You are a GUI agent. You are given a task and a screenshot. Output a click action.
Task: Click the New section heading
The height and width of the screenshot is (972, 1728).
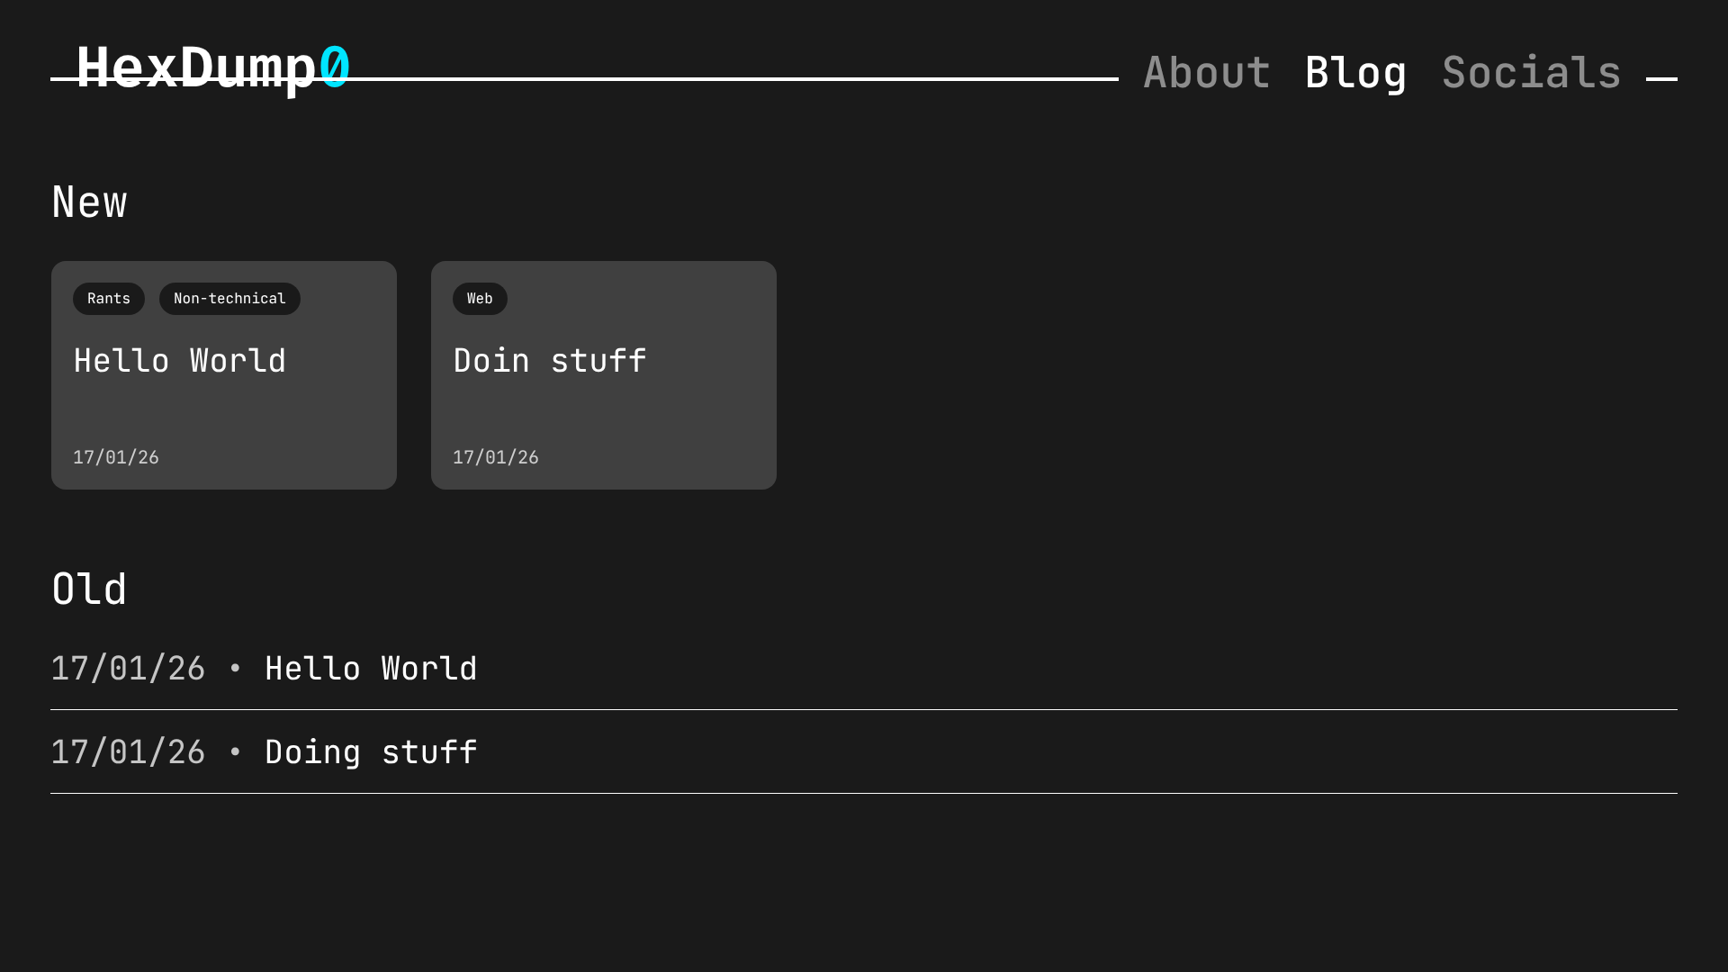89,202
